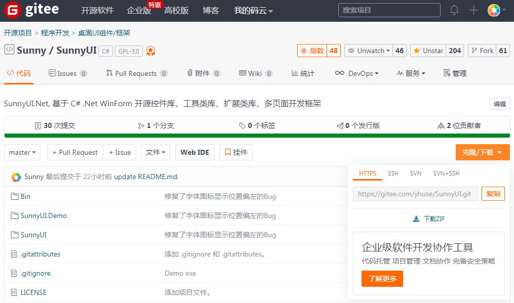Click the .gitignore file icon

coord(14,273)
